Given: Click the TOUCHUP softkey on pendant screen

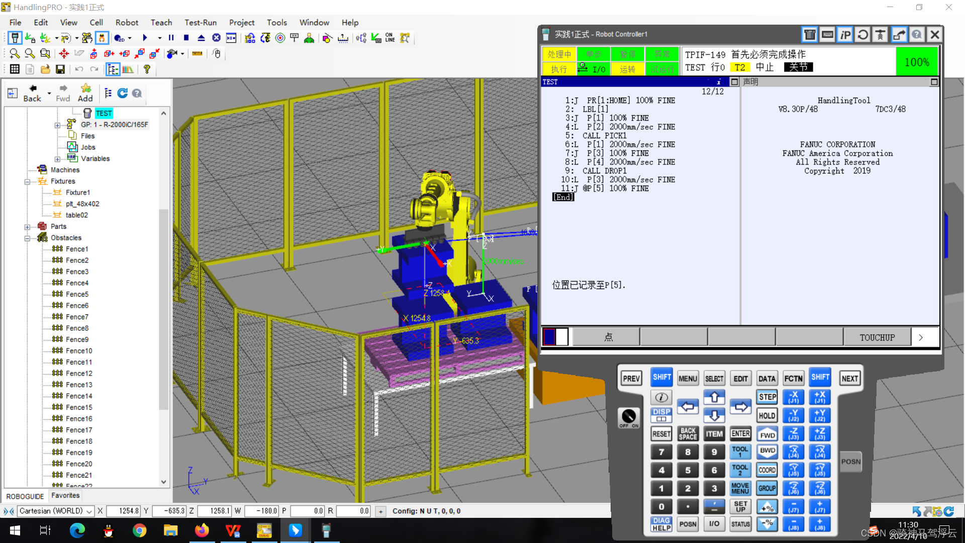Looking at the screenshot, I should tap(877, 337).
